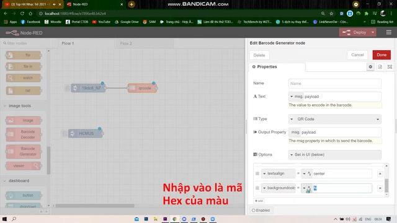397x223 pixels.
Task: Open the YouTube bookmark
Action: click(101, 22)
